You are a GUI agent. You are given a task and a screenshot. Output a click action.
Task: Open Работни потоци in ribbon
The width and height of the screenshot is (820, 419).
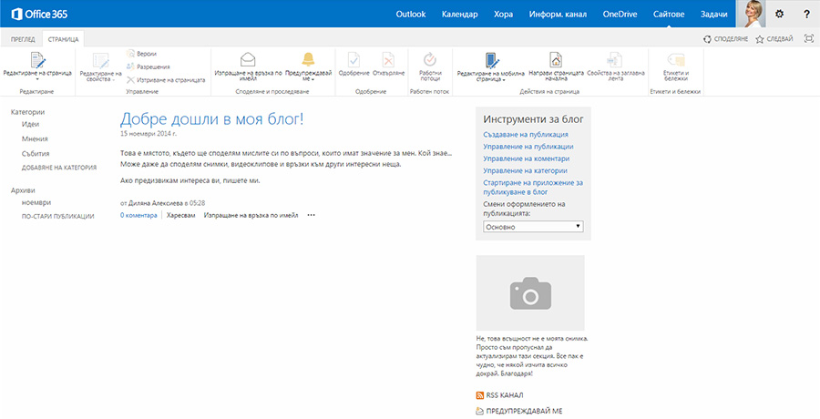pyautogui.click(x=430, y=66)
